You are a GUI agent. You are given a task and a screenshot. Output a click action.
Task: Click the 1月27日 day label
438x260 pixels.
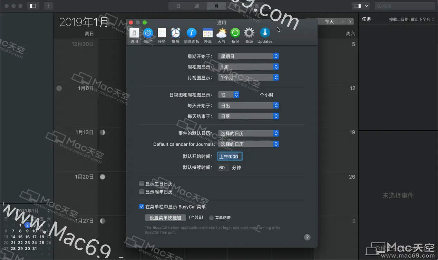tap(84, 221)
